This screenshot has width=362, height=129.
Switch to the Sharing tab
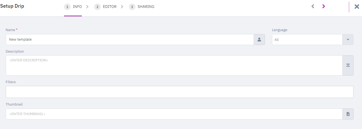(146, 7)
